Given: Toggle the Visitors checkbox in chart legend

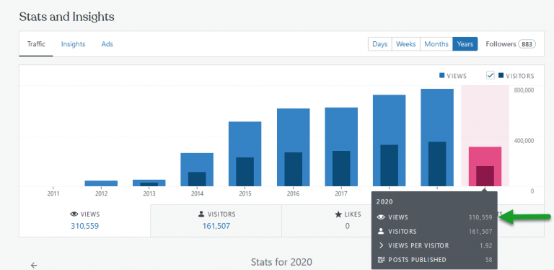Looking at the screenshot, I should pyautogui.click(x=491, y=75).
